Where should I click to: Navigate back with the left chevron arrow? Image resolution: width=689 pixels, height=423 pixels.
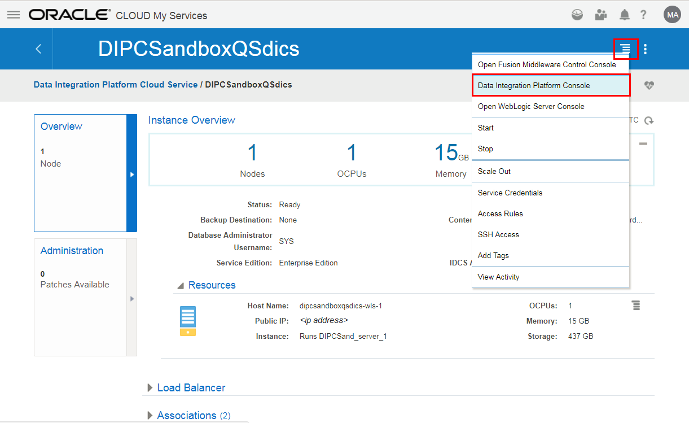[38, 49]
